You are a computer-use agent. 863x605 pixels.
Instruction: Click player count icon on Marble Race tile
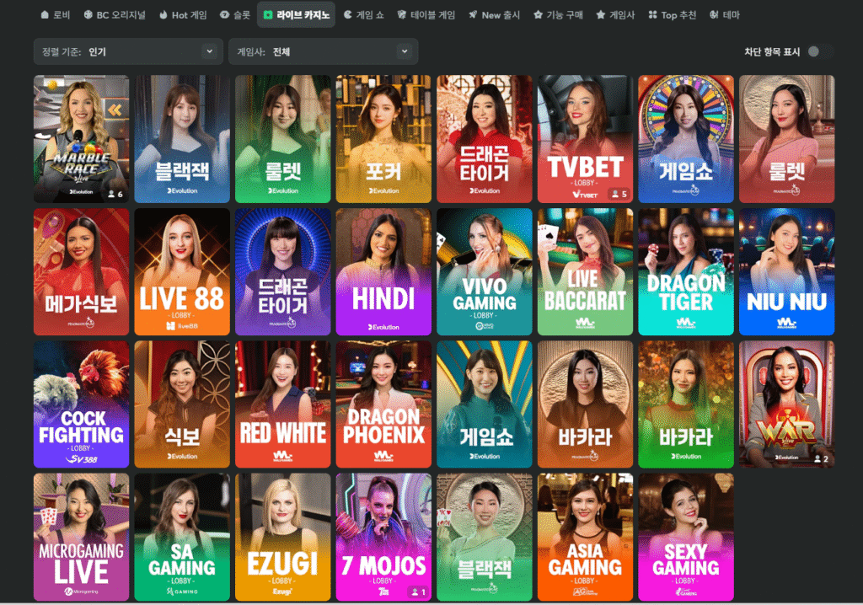tap(111, 194)
